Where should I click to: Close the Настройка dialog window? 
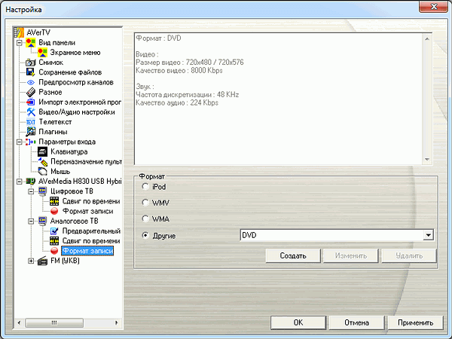pyautogui.click(x=433, y=6)
